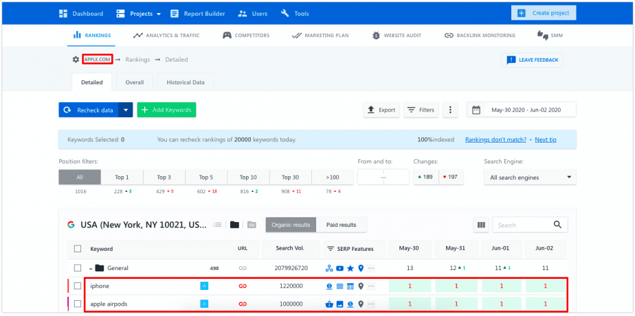Expand the Projects dropdown menu
The height and width of the screenshot is (316, 635).
pos(139,14)
